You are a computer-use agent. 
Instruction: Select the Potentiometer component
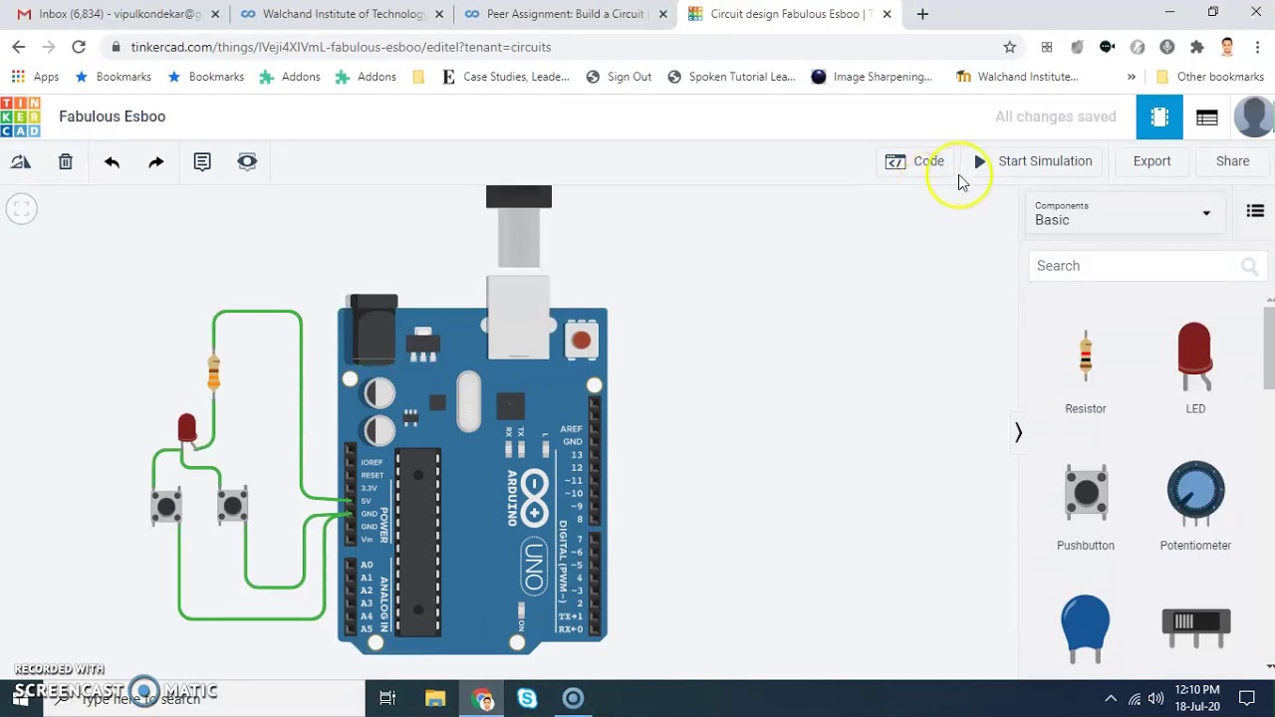(1195, 506)
